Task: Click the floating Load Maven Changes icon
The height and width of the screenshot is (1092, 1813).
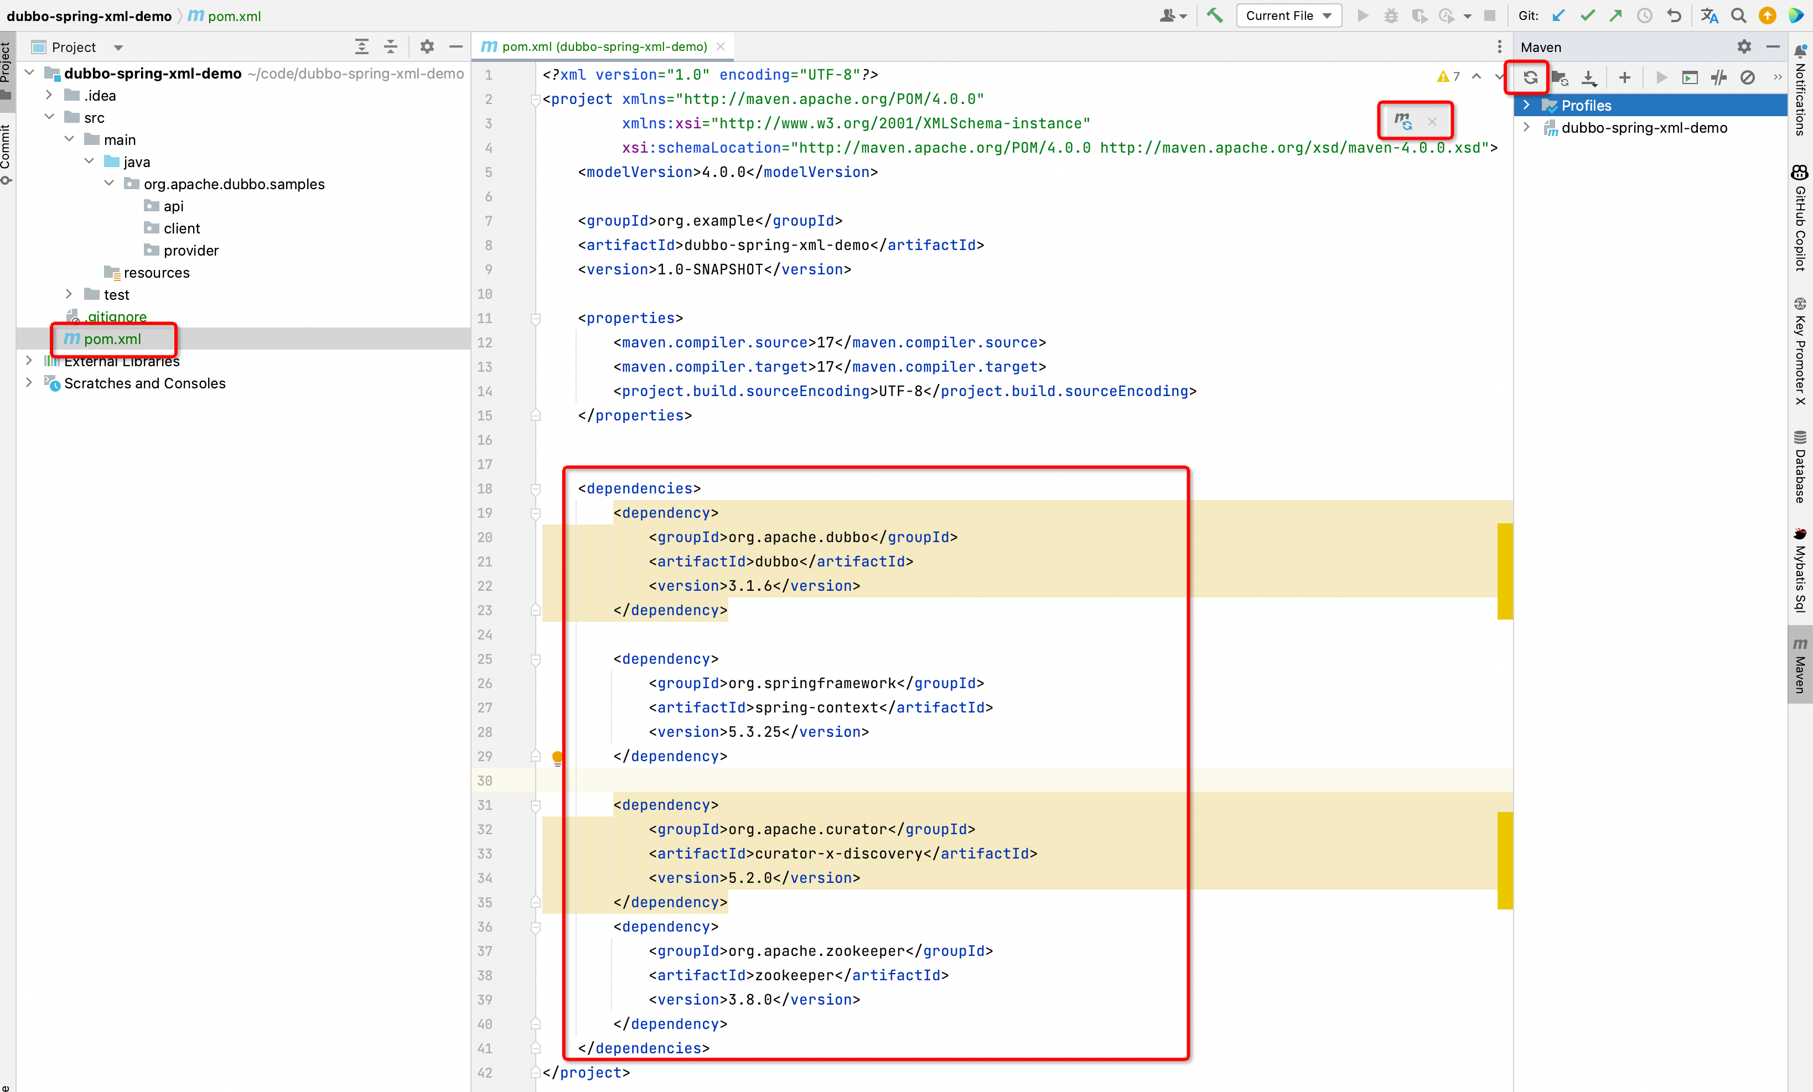Action: tap(1403, 121)
